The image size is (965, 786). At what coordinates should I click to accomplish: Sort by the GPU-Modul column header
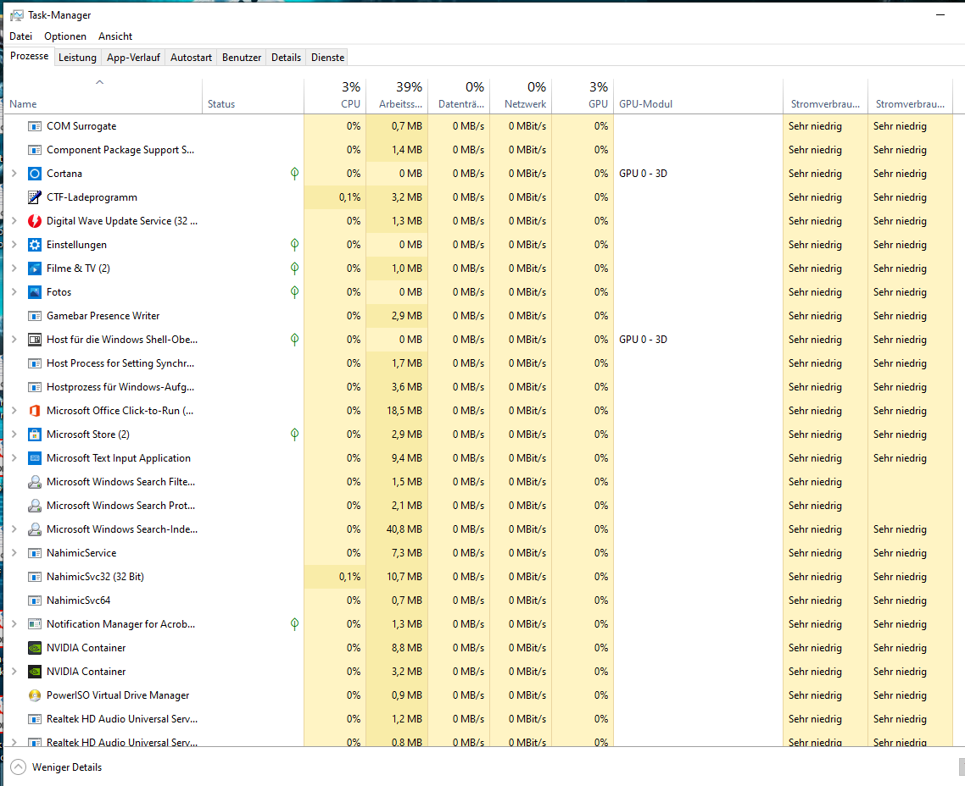tap(699, 96)
